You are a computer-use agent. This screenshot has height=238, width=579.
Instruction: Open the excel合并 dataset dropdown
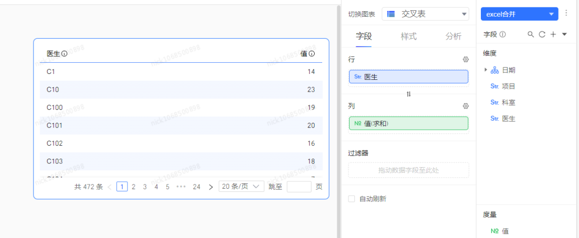click(x=519, y=14)
